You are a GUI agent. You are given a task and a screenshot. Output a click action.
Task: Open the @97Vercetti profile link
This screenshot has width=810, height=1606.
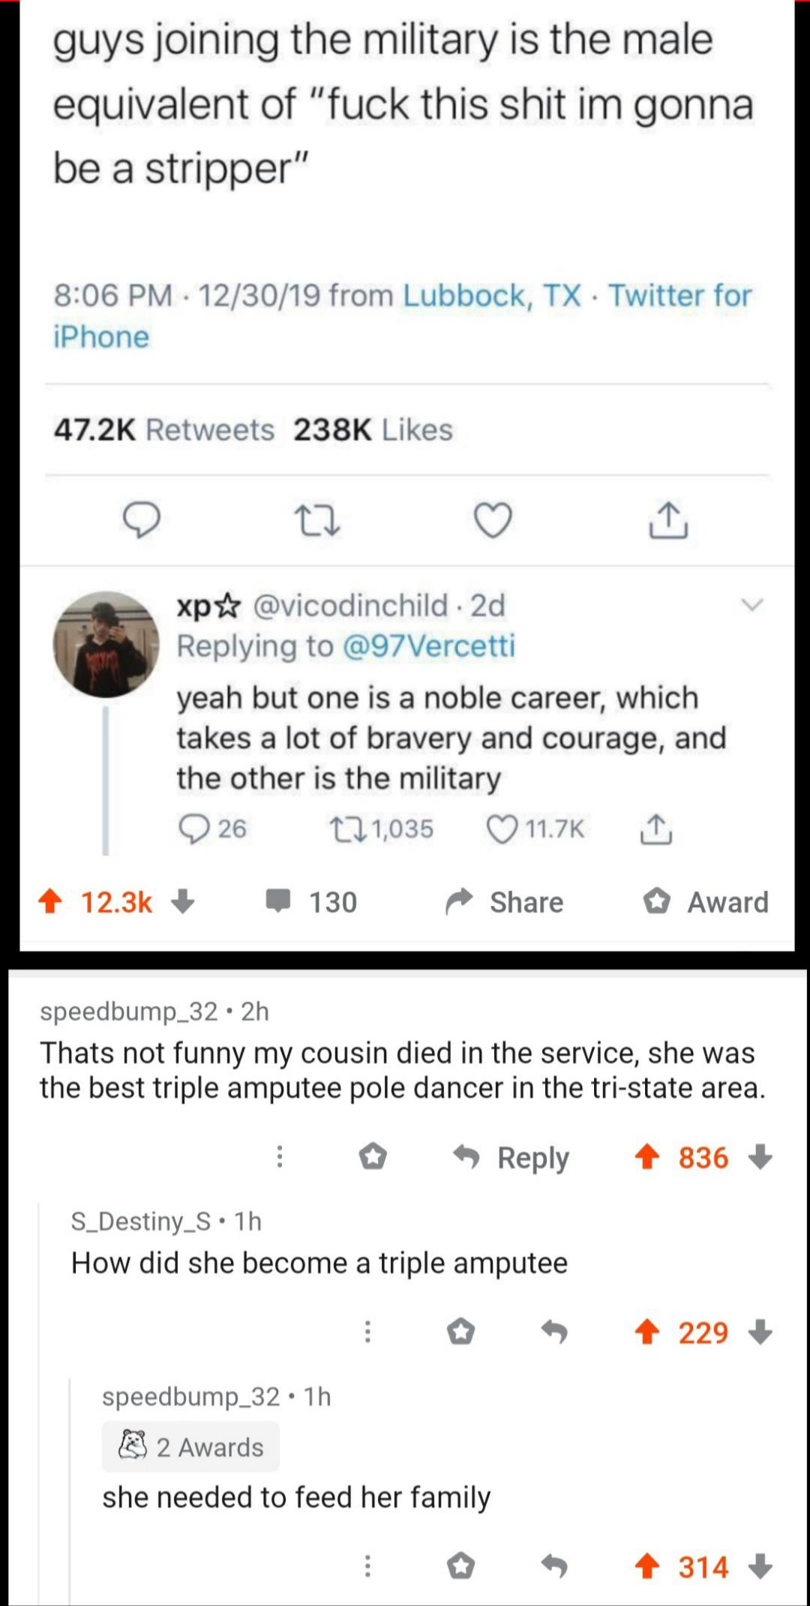click(428, 646)
